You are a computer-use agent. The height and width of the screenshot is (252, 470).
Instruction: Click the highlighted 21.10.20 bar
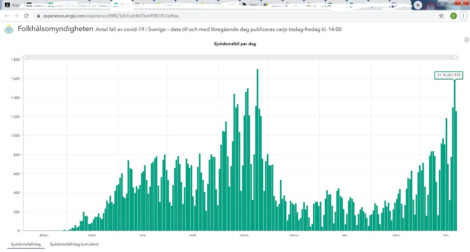(454, 155)
